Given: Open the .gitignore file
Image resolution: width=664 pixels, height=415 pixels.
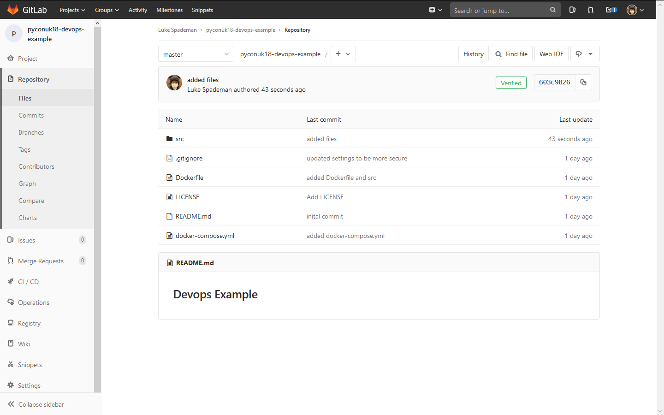Looking at the screenshot, I should [x=189, y=158].
